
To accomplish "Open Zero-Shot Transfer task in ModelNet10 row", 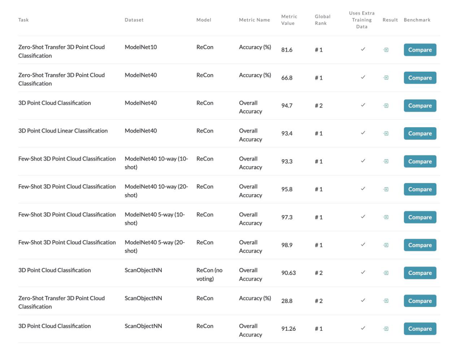I will 61,51.
